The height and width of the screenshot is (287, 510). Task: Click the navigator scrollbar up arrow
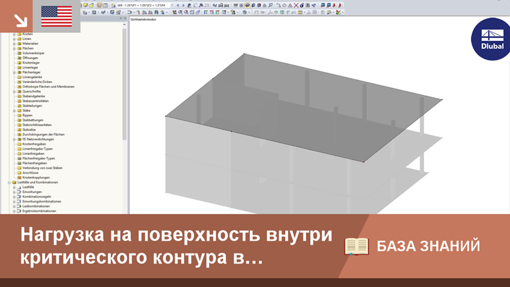click(x=125, y=25)
